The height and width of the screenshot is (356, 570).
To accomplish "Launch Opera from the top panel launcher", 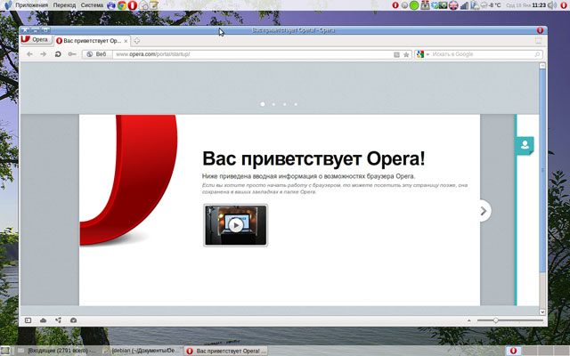I will point(133,5).
